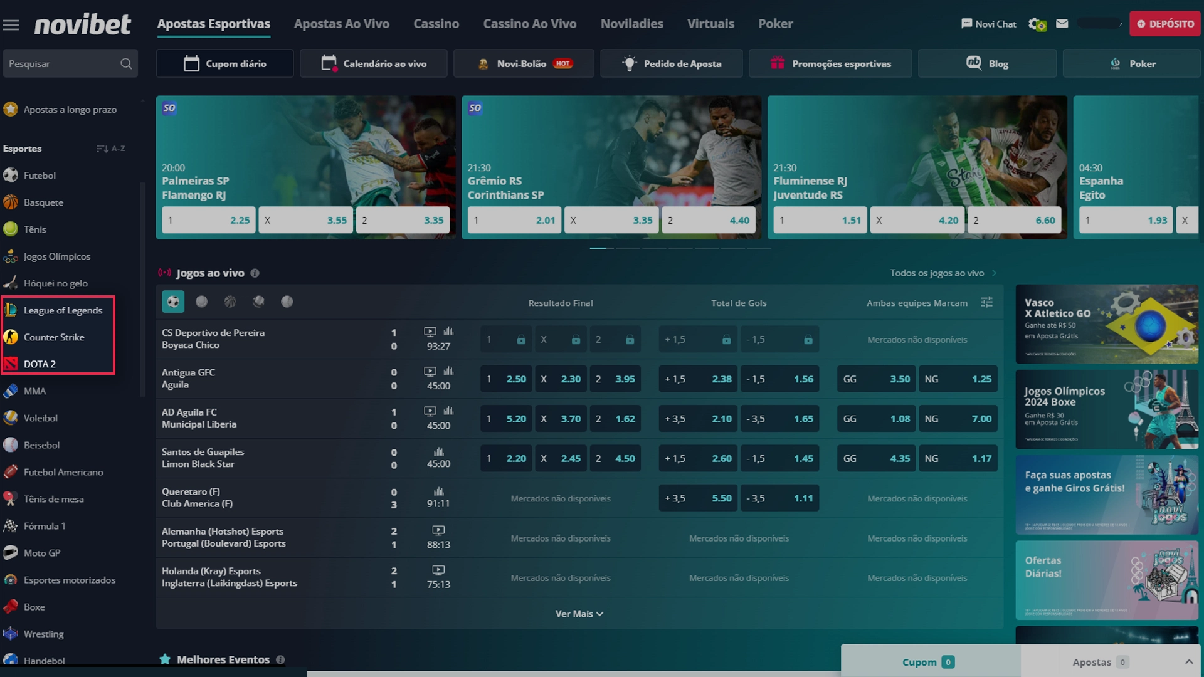Switch to Virtuais tab

click(x=710, y=24)
